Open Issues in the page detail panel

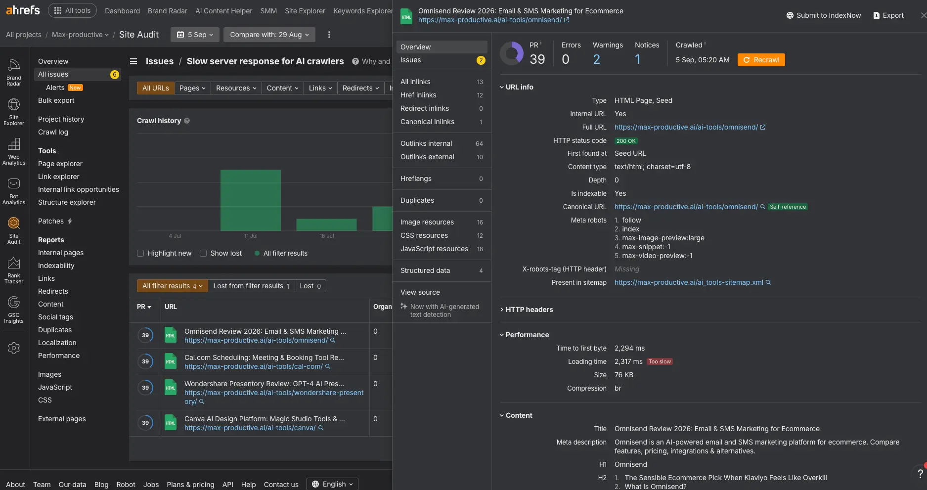coord(442,60)
